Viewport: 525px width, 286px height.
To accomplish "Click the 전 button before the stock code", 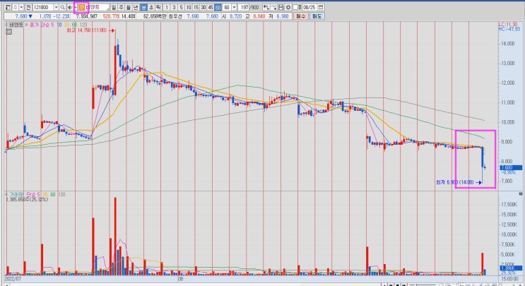I will [x=28, y=7].
